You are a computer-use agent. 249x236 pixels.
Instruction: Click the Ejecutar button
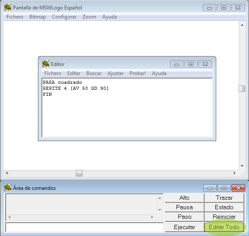coord(184,227)
